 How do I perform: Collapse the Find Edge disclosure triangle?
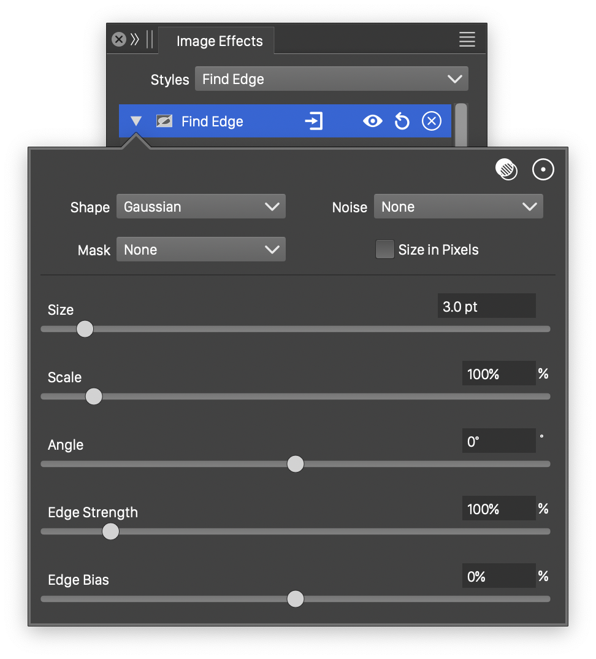(x=136, y=121)
